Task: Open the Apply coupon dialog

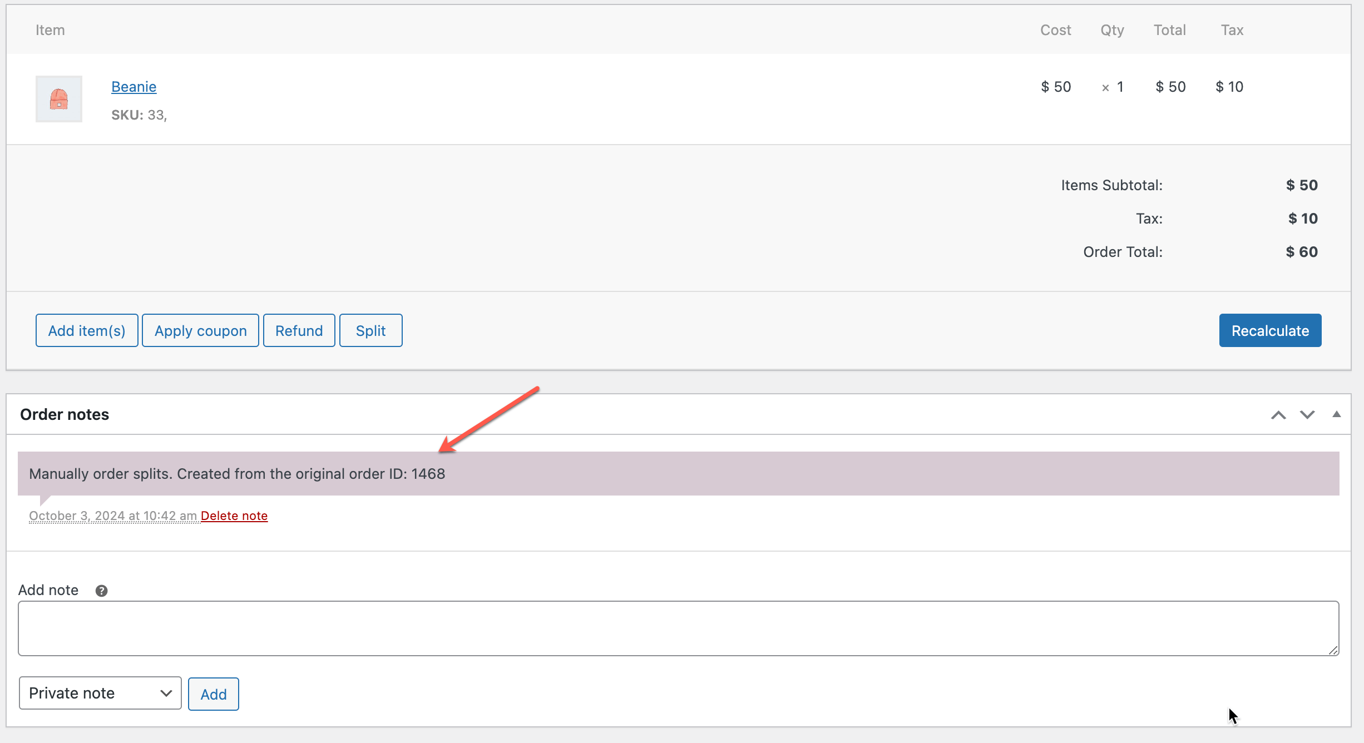Action: (200, 330)
